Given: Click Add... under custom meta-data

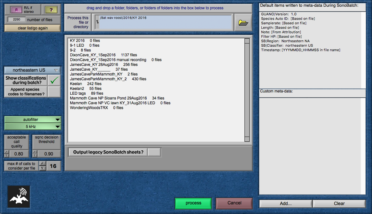Looking at the screenshot, I should [x=285, y=203].
